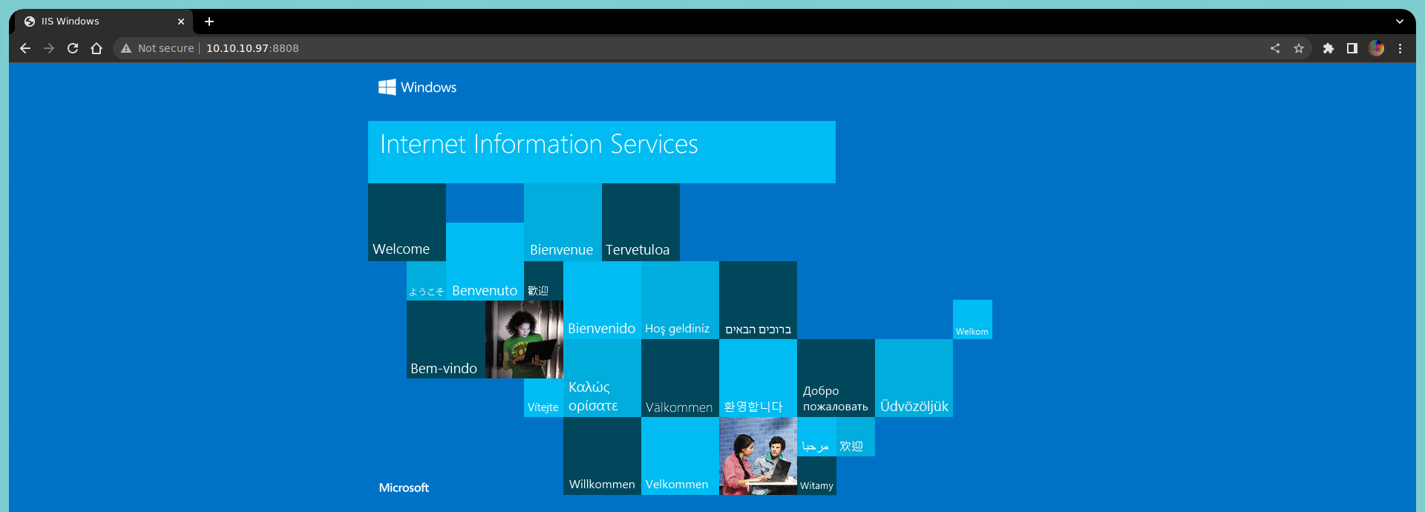This screenshot has width=1425, height=512.
Task: Click the photo of woman with laptop
Action: tap(524, 339)
